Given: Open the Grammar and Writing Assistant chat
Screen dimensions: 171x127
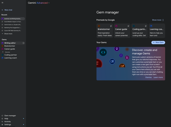Looking at the screenshot, I should tap(13, 19).
